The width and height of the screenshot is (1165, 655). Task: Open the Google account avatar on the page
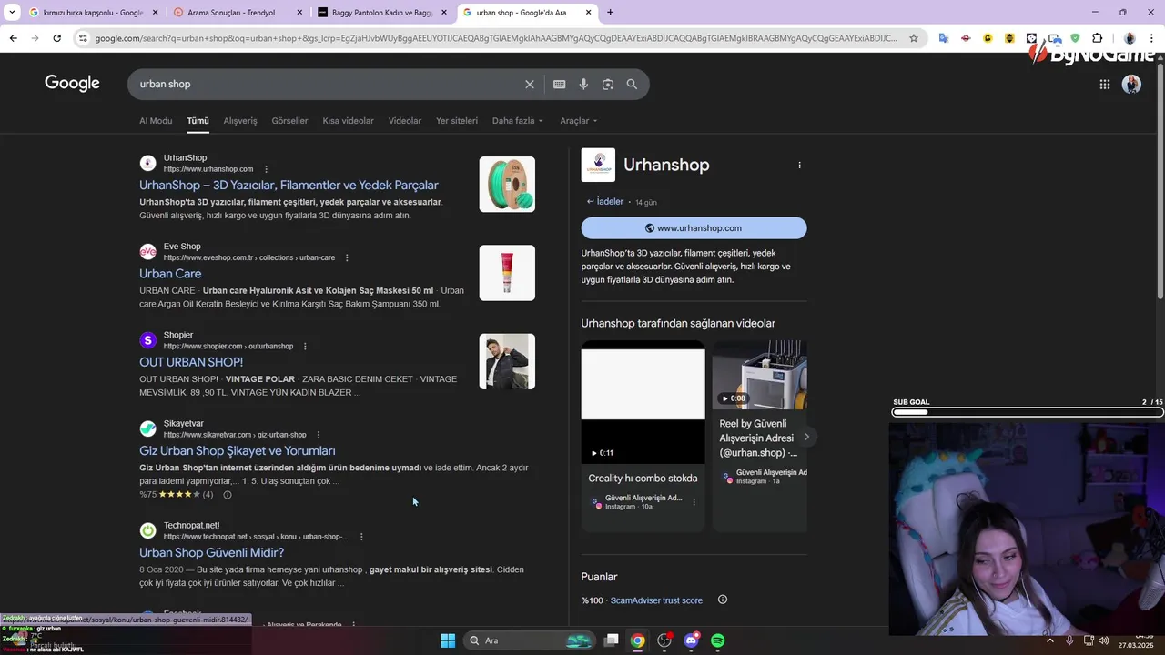(1131, 84)
